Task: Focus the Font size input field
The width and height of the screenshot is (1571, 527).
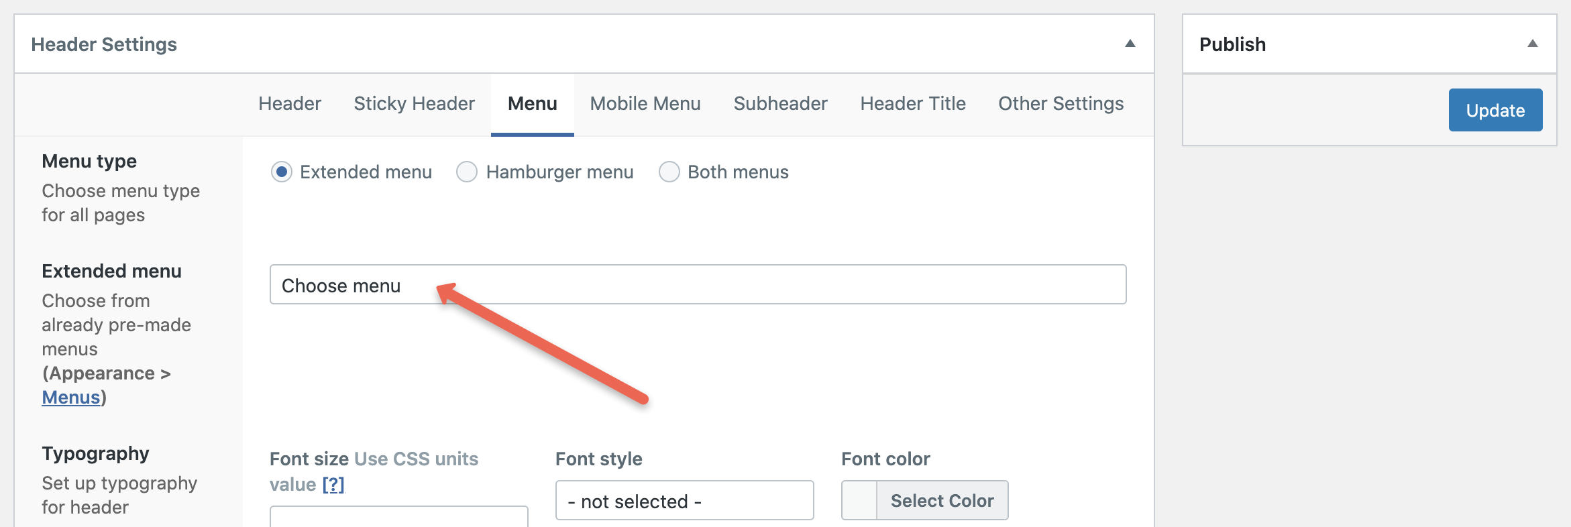Action: coord(398,517)
